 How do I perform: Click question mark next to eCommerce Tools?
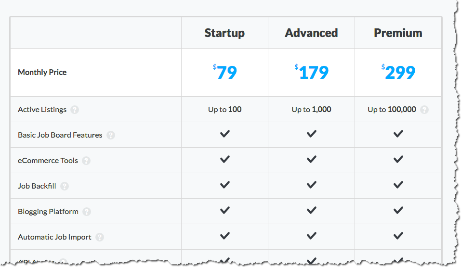[x=86, y=161]
